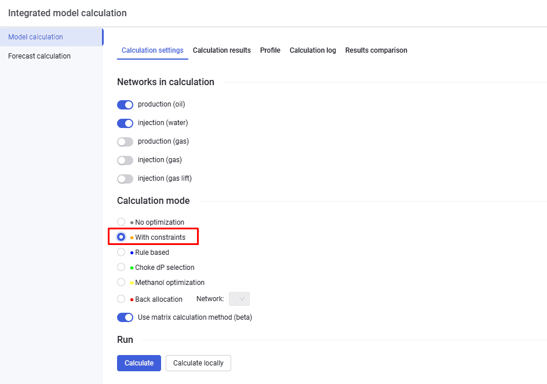The width and height of the screenshot is (547, 384).
Task: Open the Model calculation sidebar item
Action: [51, 37]
